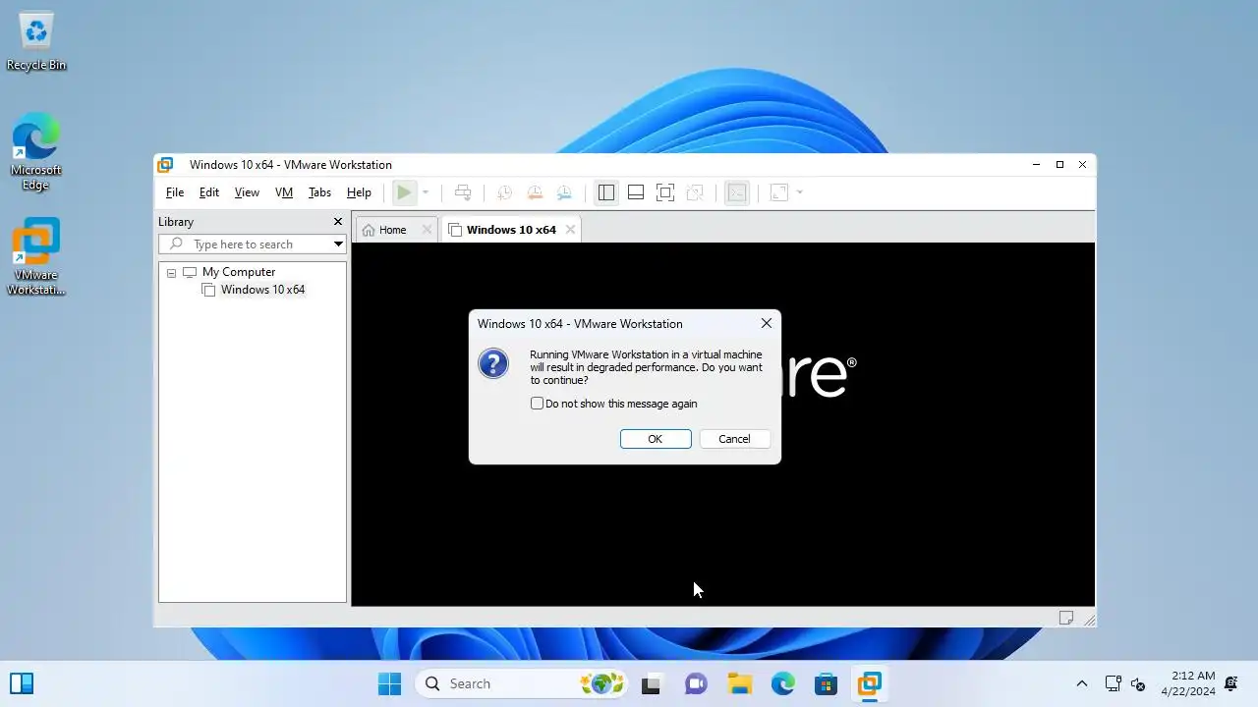The height and width of the screenshot is (707, 1258).
Task: Click the Enter Full Screen mode icon
Action: [x=665, y=192]
